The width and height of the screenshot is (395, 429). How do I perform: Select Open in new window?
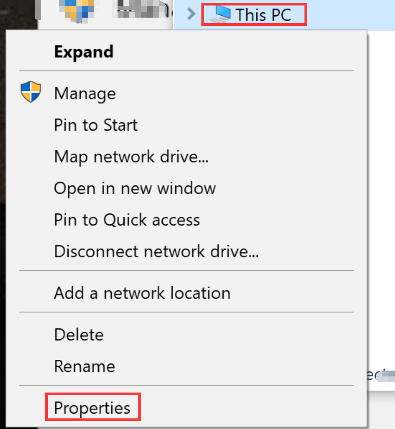click(x=134, y=188)
